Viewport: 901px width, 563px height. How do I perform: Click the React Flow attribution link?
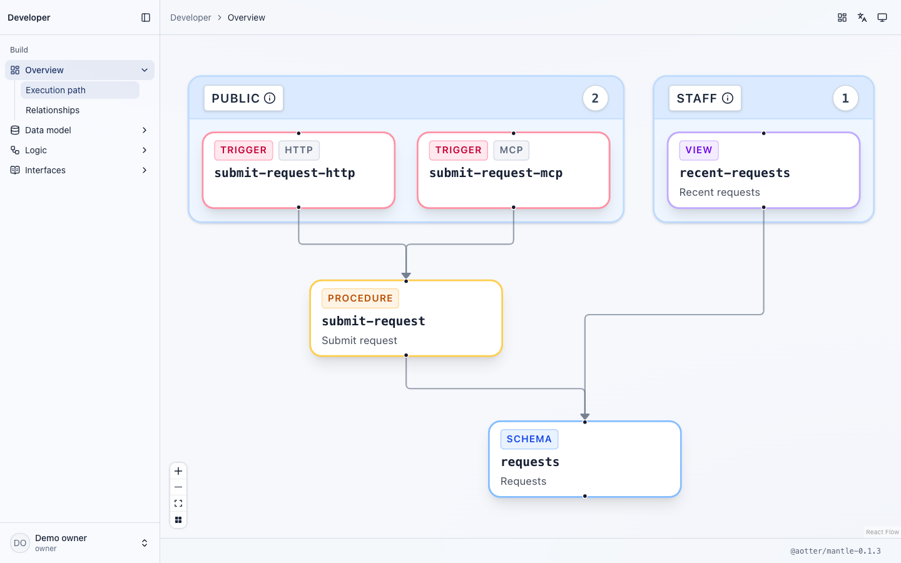tap(882, 532)
